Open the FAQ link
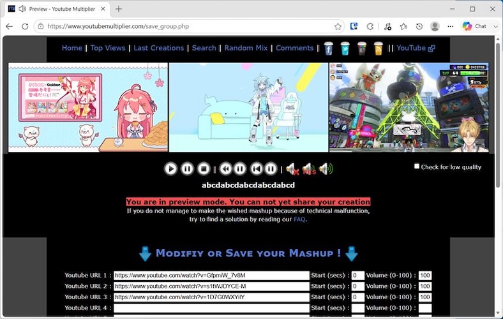Screen dimensions: 503x319 (x=299, y=219)
